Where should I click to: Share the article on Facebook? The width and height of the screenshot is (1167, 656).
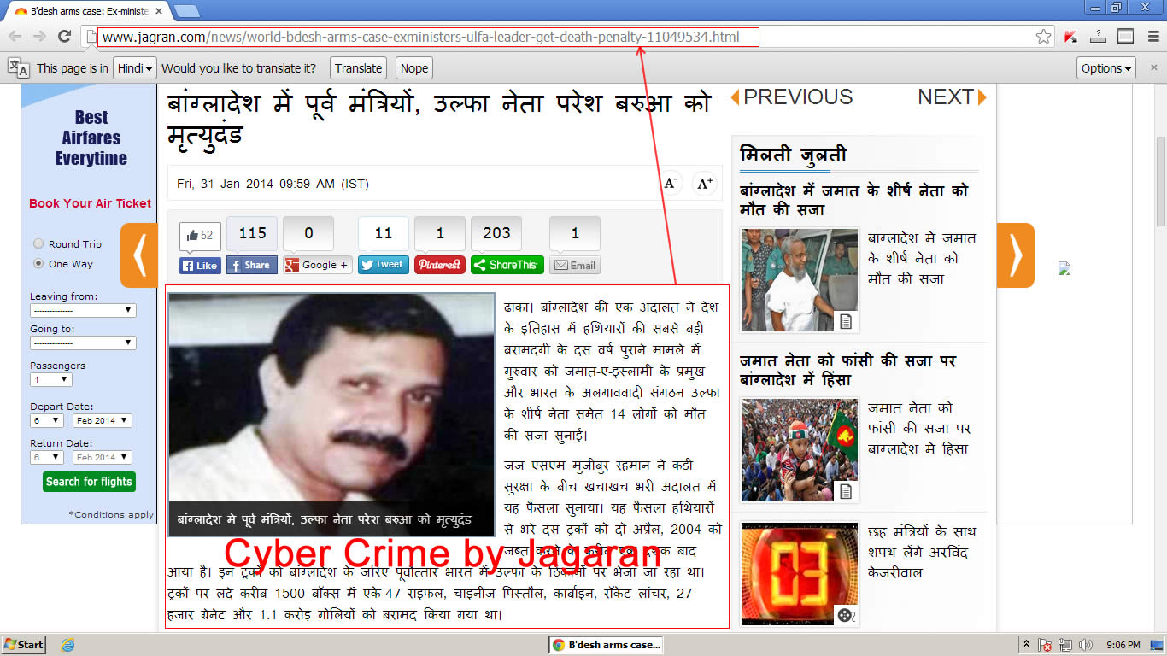click(x=251, y=265)
